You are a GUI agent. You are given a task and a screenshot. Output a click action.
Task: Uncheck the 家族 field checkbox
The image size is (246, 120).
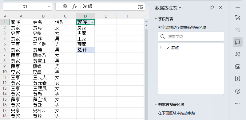pyautogui.click(x=168, y=48)
